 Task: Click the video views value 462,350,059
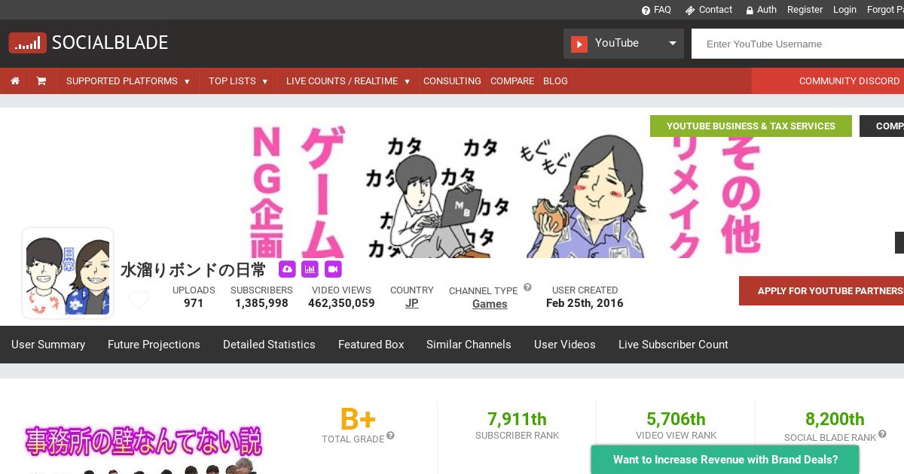tap(341, 303)
